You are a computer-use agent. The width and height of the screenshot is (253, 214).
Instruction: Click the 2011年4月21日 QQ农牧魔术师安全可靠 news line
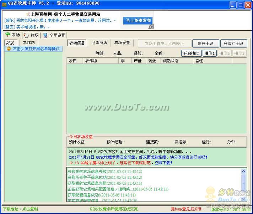tap(138, 157)
